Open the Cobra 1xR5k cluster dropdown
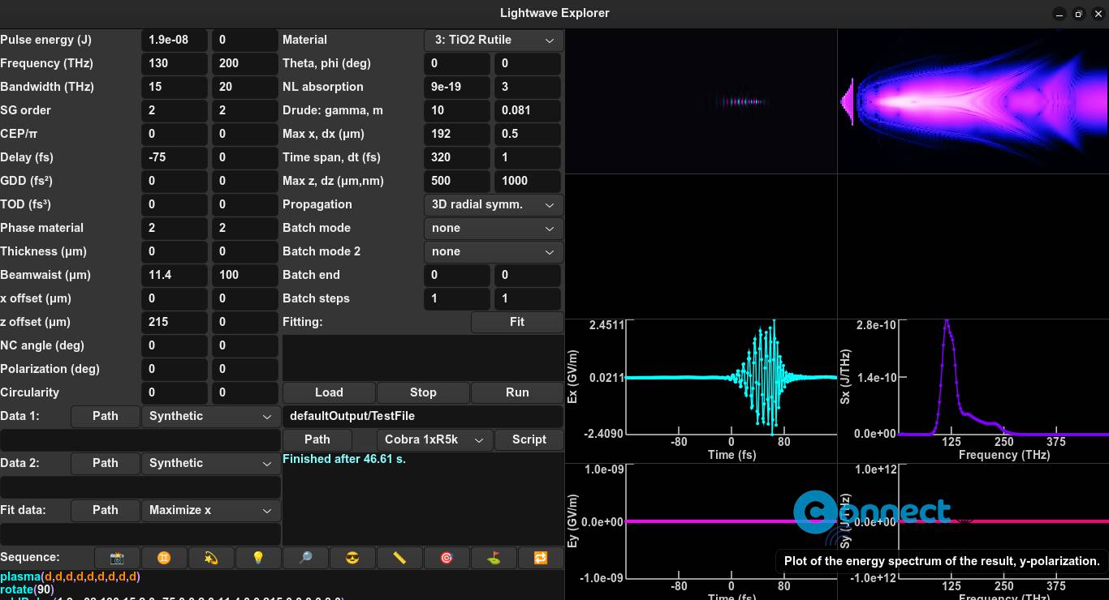 pyautogui.click(x=434, y=439)
